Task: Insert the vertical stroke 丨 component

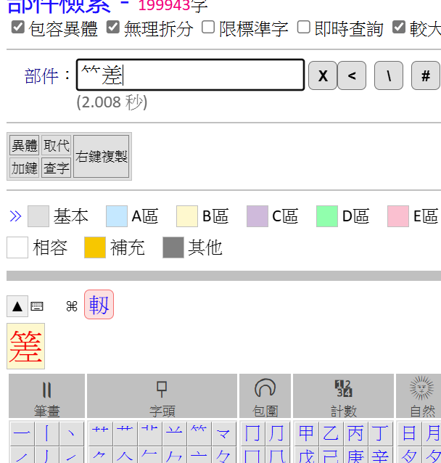Action: pos(47,434)
